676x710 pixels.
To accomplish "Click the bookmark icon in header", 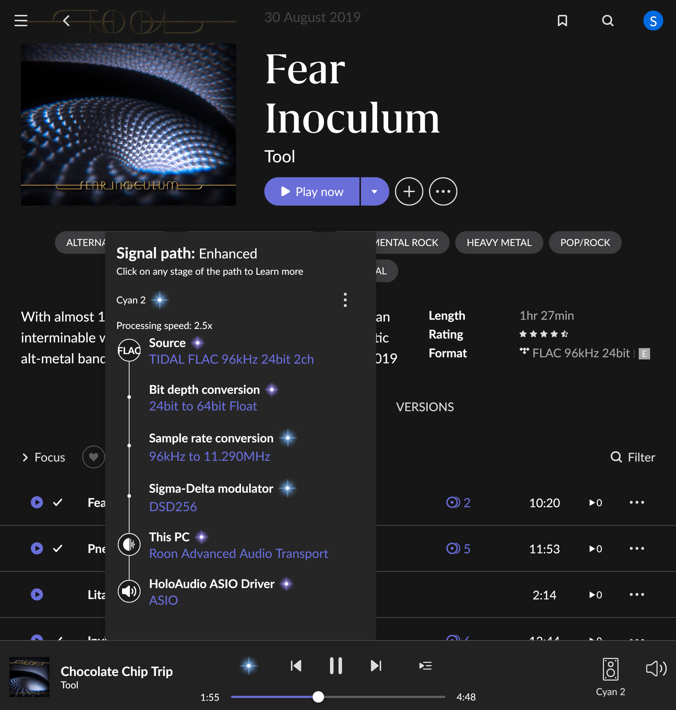I will [562, 21].
